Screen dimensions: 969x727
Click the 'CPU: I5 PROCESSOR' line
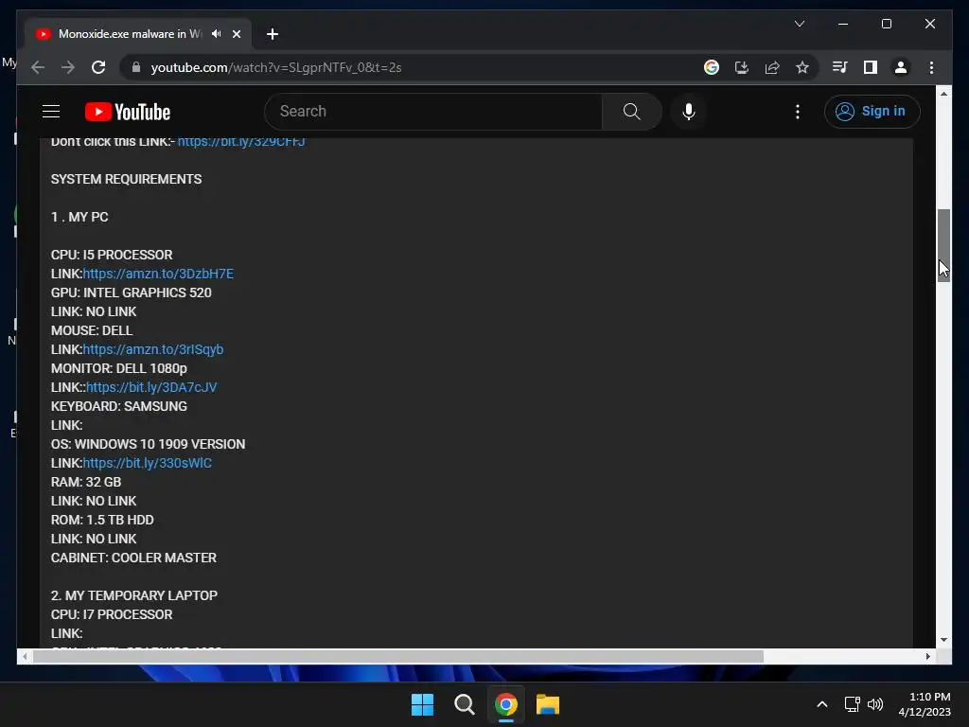tap(112, 255)
